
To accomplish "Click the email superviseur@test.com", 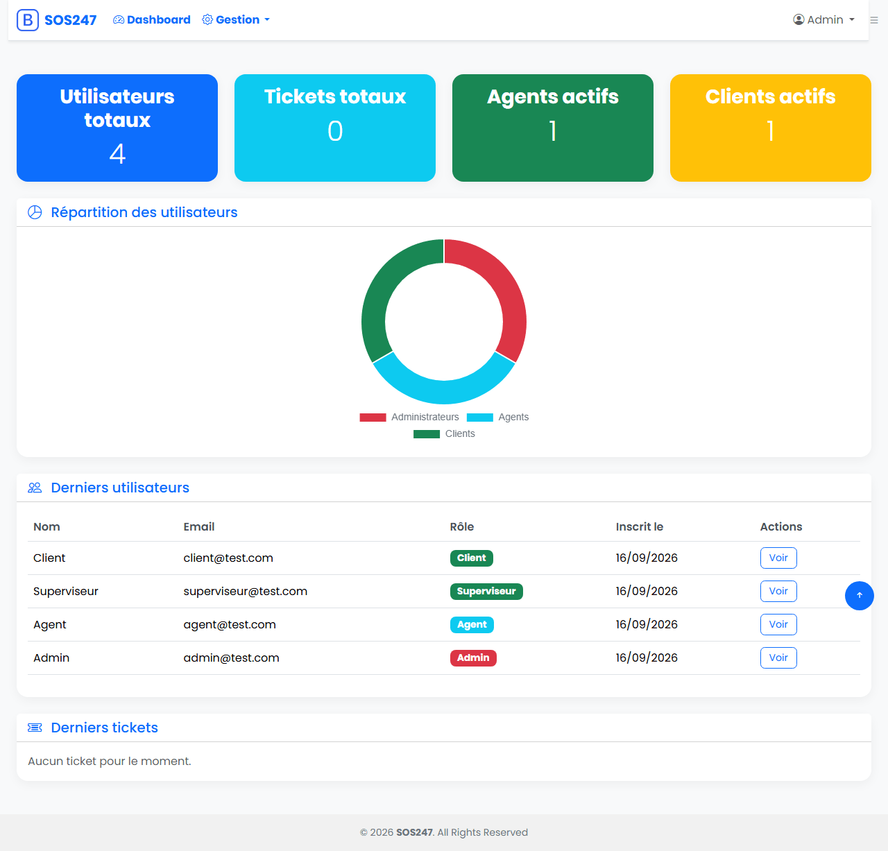I will click(246, 592).
